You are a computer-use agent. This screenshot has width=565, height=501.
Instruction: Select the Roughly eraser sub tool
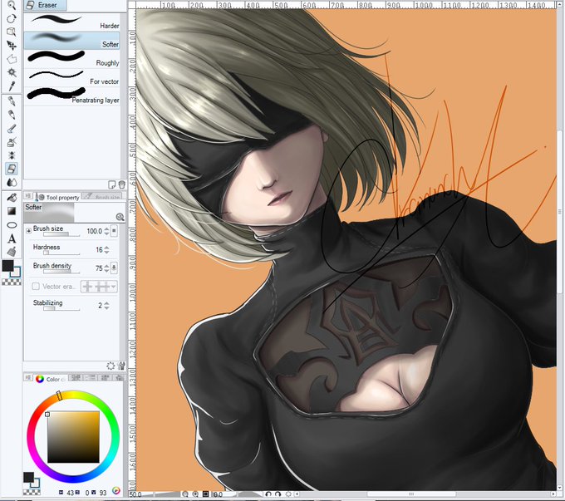click(72, 59)
